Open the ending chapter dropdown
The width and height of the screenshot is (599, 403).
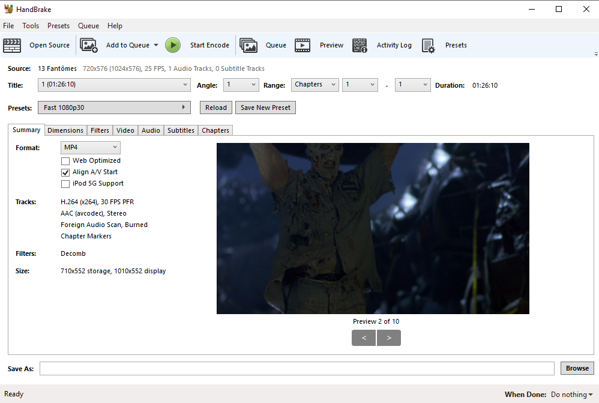[412, 85]
